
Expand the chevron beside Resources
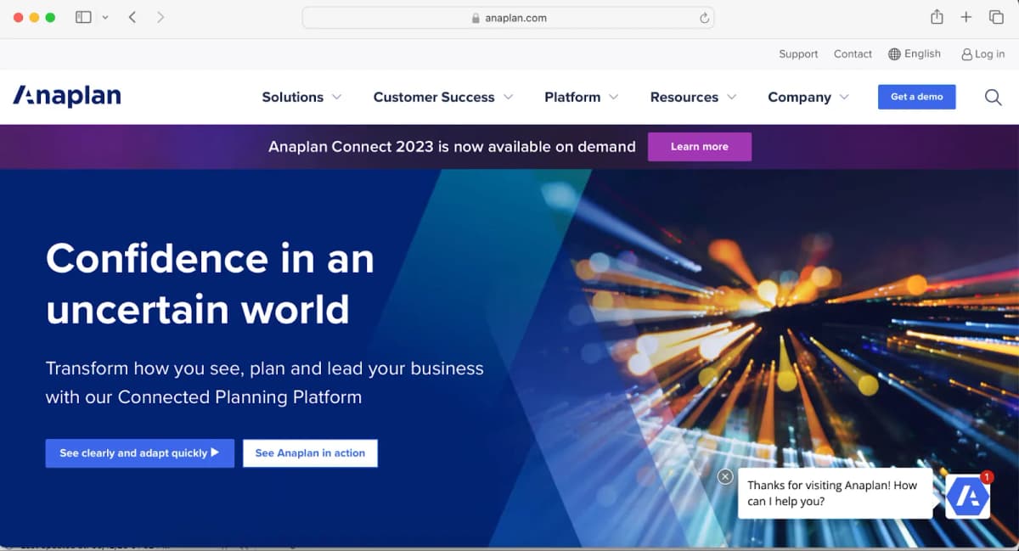point(731,97)
